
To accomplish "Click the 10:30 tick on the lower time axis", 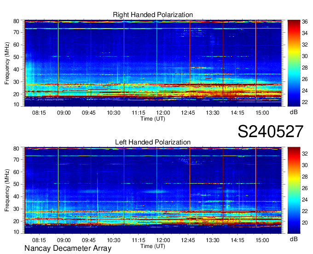I will click(114, 240).
